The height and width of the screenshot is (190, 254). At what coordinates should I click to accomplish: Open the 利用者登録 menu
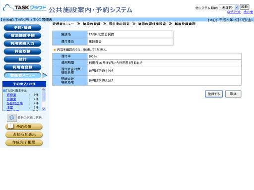click(x=22, y=67)
